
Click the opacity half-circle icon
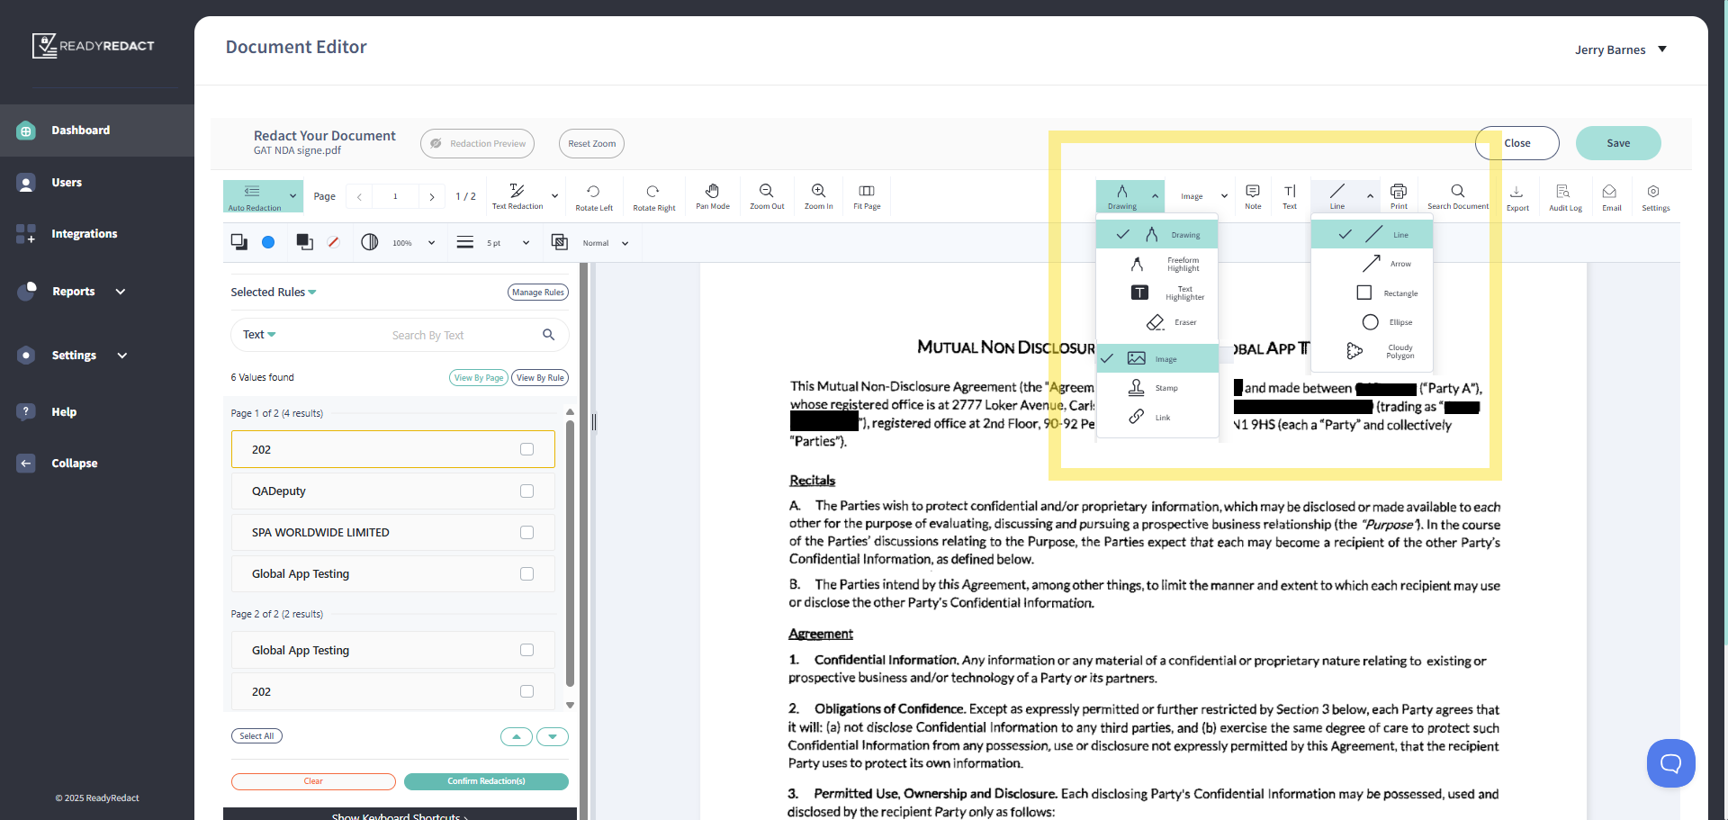(369, 242)
